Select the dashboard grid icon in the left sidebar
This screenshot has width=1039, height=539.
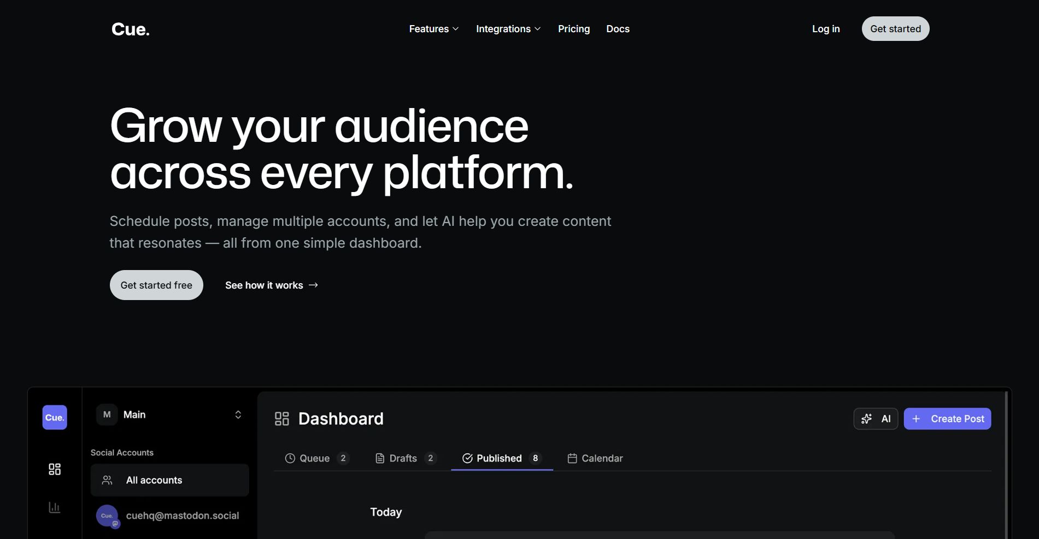point(55,469)
